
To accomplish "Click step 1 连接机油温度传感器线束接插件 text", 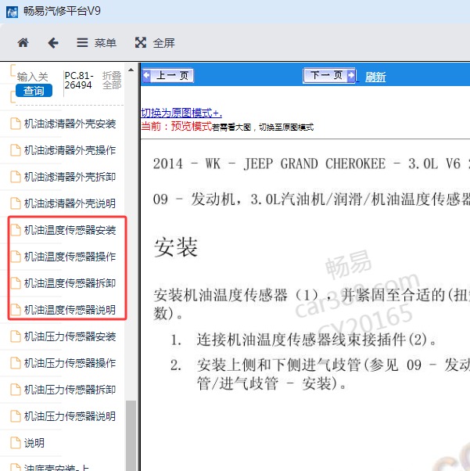I will [x=317, y=340].
